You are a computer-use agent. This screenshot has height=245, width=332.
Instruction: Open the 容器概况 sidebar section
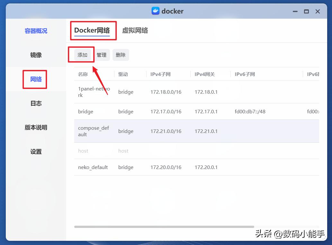pyautogui.click(x=36, y=31)
